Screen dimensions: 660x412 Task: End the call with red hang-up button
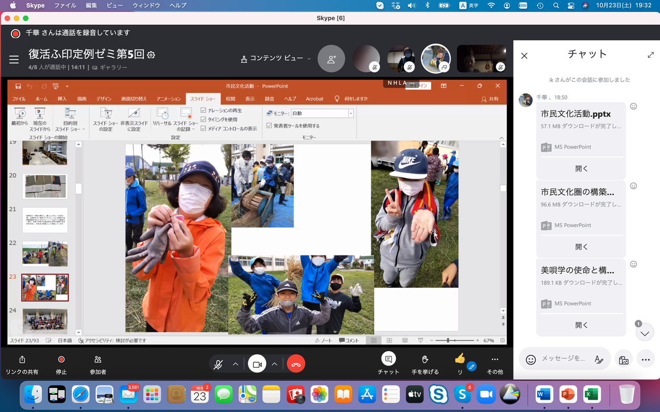296,364
